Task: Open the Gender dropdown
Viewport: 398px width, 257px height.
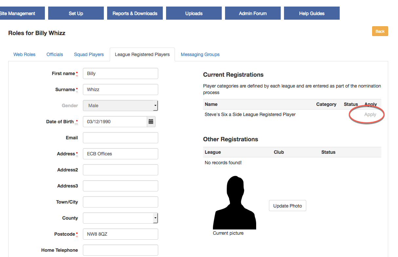Action: pos(121,106)
